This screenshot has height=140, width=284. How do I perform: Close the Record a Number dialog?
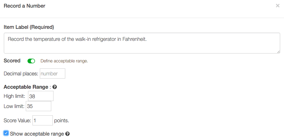pyautogui.click(x=278, y=6)
